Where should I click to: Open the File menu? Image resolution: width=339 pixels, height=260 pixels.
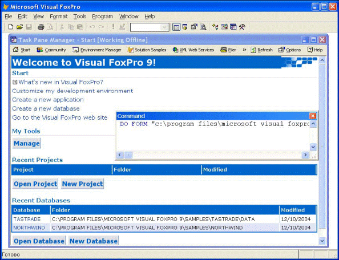click(9, 17)
